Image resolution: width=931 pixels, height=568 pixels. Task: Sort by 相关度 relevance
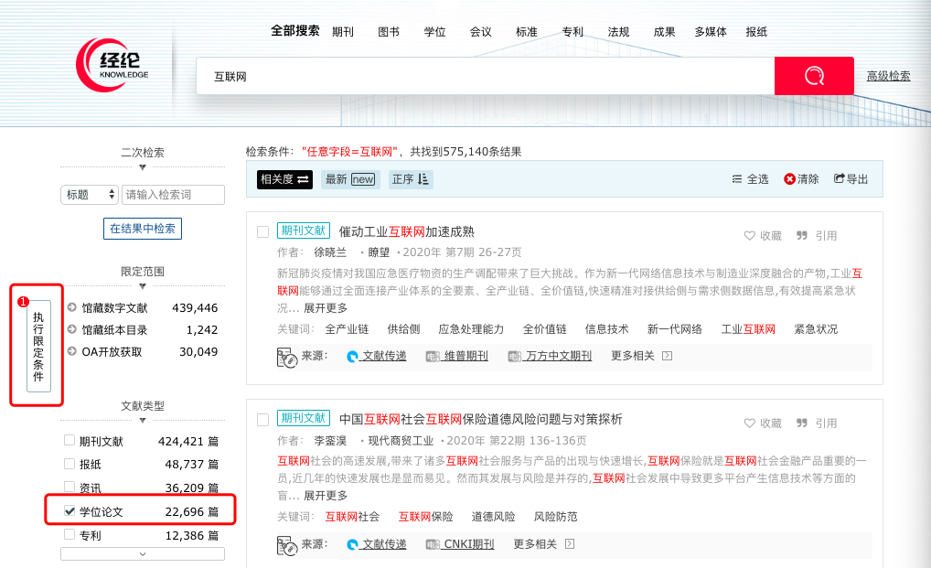[284, 179]
